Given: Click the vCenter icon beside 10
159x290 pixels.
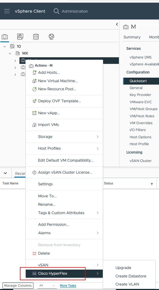Looking at the screenshot, I should (x=12, y=46).
